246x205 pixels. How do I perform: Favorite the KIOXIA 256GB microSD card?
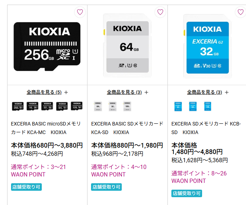click(80, 12)
